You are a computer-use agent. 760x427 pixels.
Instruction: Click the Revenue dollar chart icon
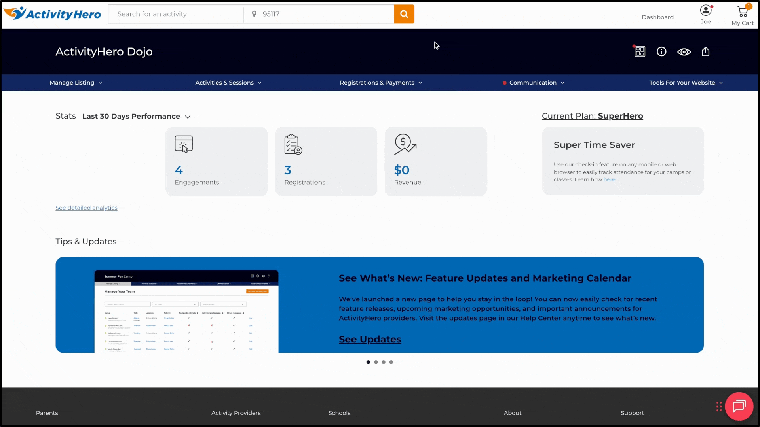[x=405, y=144]
